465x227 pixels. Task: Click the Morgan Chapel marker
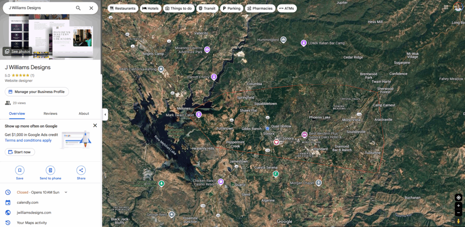[x=319, y=183]
